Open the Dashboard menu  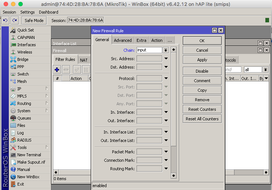[48, 12]
